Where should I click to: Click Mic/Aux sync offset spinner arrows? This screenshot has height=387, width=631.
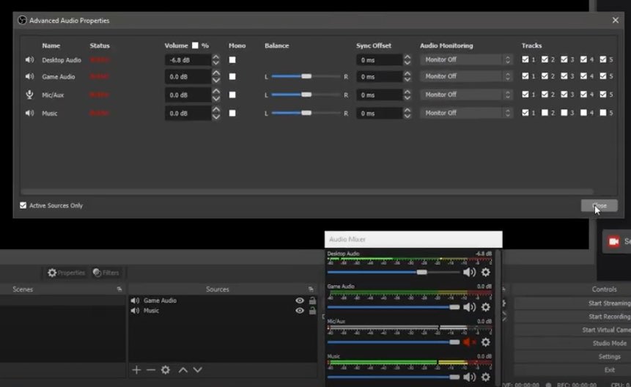point(407,95)
